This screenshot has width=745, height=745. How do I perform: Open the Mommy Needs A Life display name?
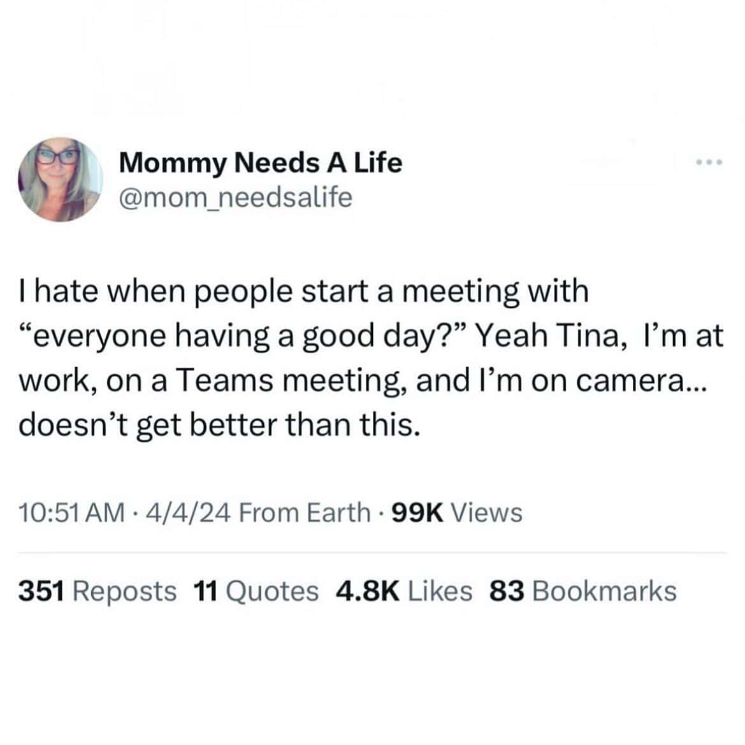coord(261,163)
